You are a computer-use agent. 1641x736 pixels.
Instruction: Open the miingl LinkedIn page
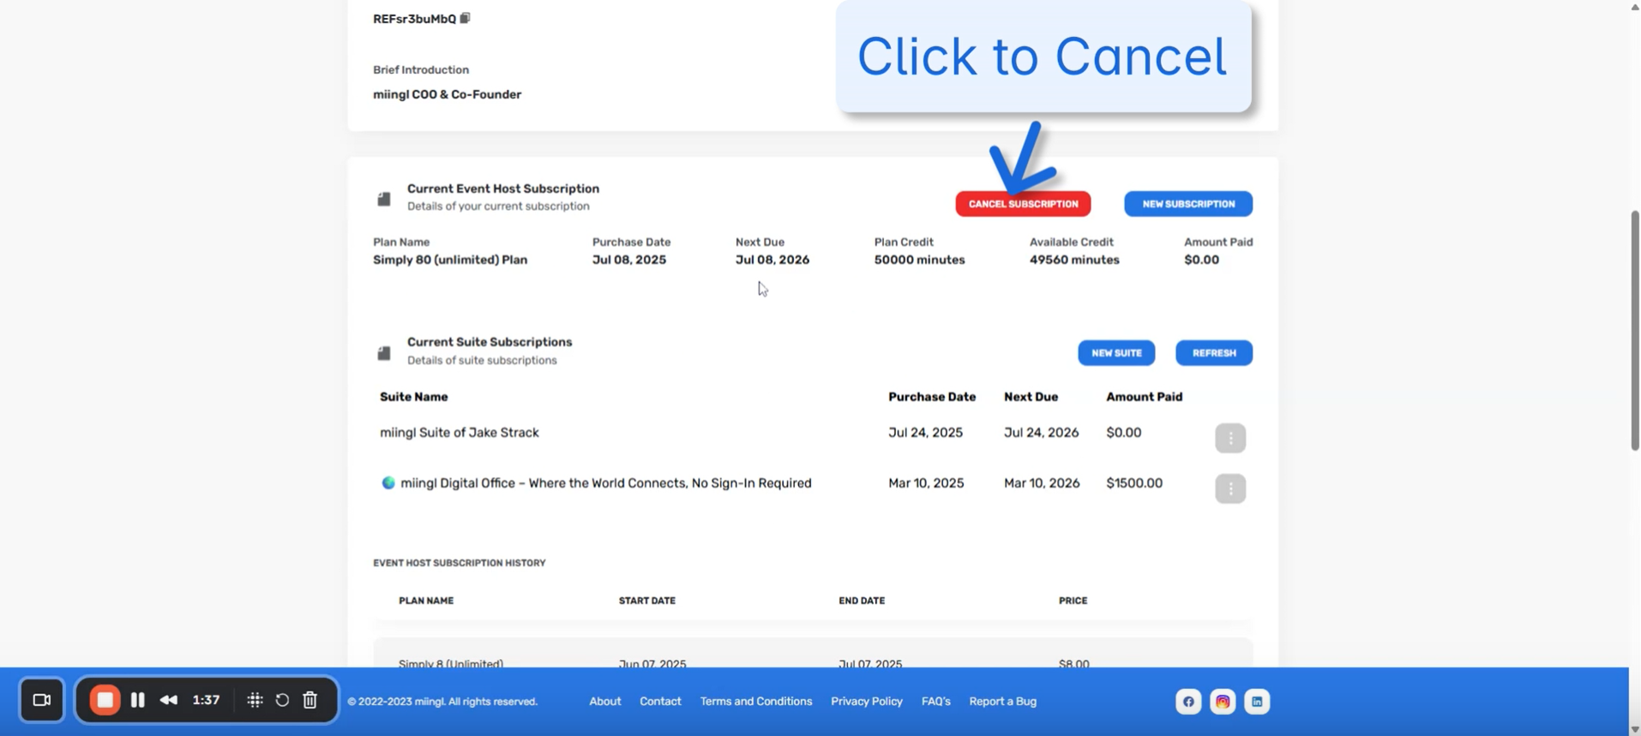click(1256, 702)
